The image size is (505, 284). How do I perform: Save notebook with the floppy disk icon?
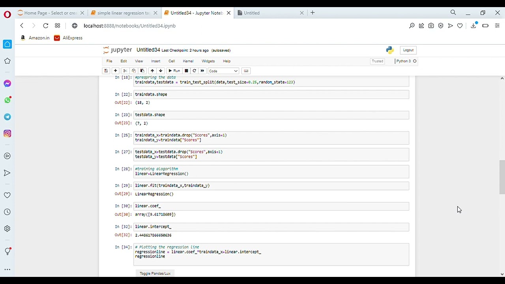[106, 71]
